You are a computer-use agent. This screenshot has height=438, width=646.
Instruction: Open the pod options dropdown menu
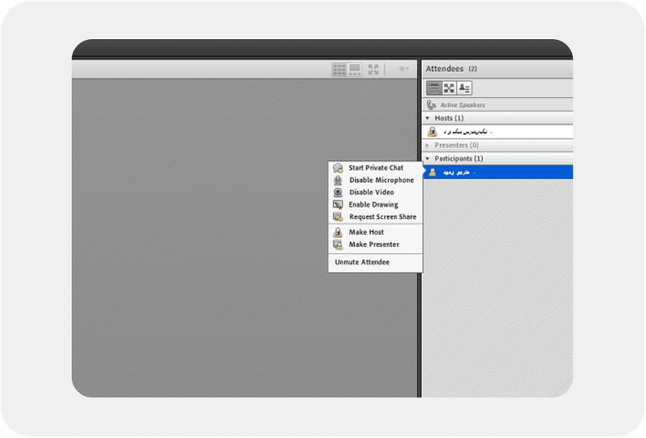[x=403, y=69]
